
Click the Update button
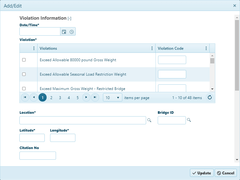[x=202, y=173]
